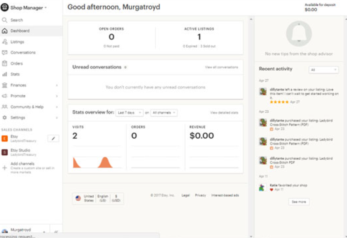Open the All channels dropdown

click(x=164, y=113)
